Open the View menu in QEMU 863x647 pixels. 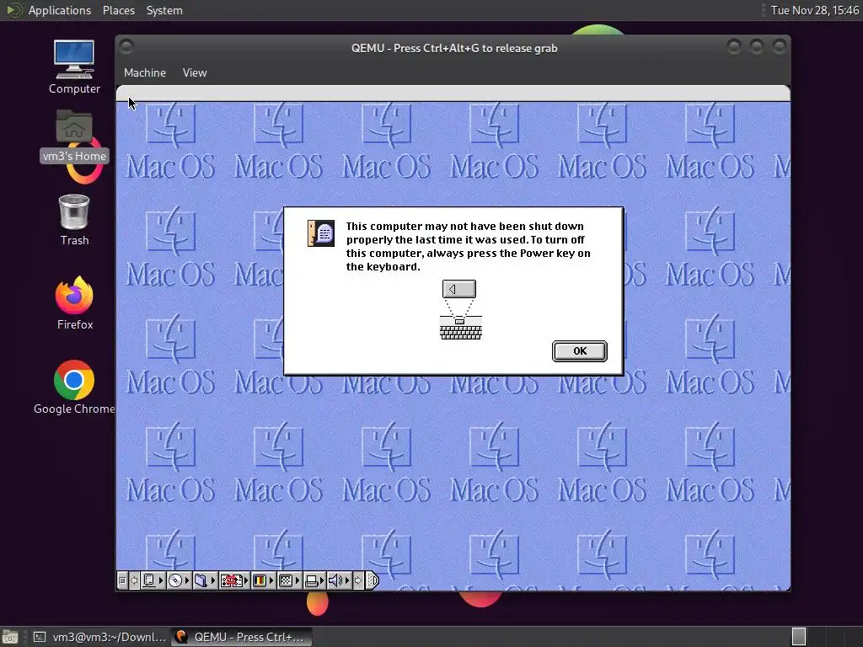(195, 72)
